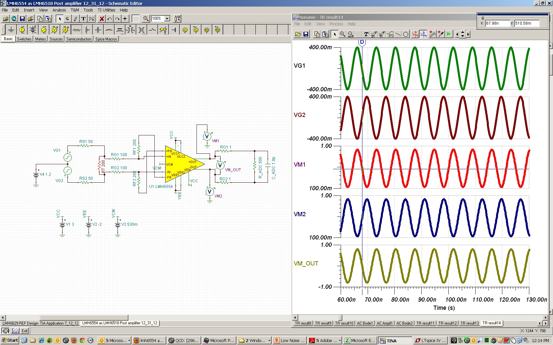The height and width of the screenshot is (345, 553).
Task: Open the View menu in diagram window
Action: [x=321, y=24]
